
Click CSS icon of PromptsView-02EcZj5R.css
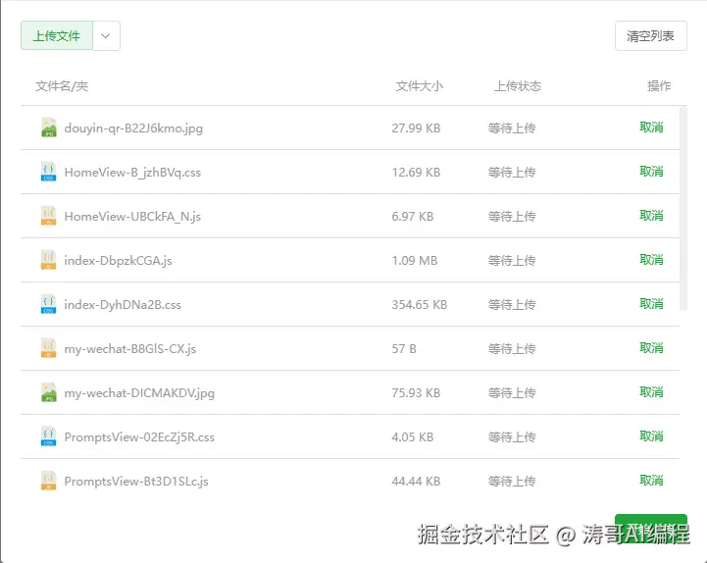pos(49,436)
